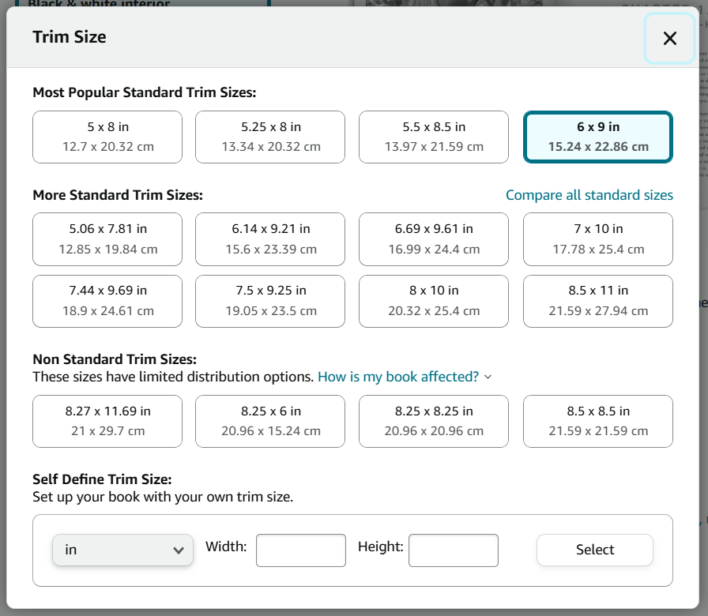The height and width of the screenshot is (616, 708).
Task: Choose the 7.5 x 9.25 in size
Action: point(269,301)
